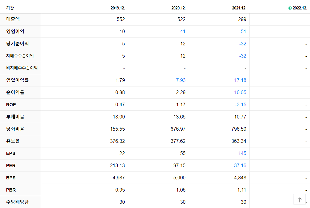Click the 22 EPS value
This screenshot has height=208, width=310.
(122, 153)
